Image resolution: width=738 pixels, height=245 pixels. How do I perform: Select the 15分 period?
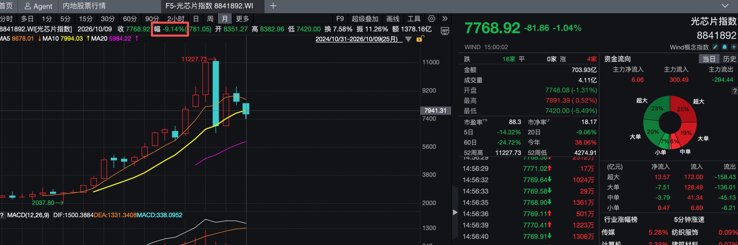[86, 19]
